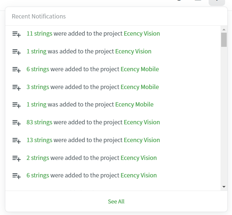Click the Recent Notifications header
The image size is (232, 215).
(39, 16)
